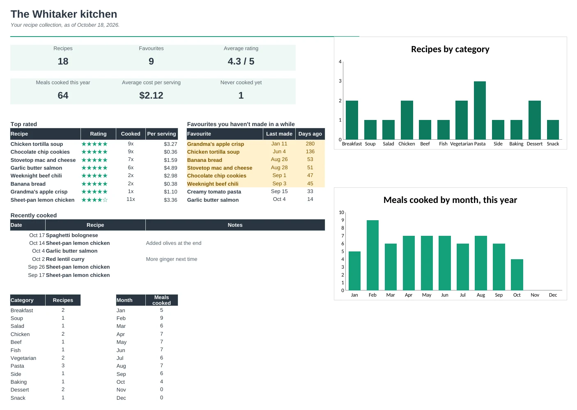Click the Oct bar in the monthly chart

(517, 275)
